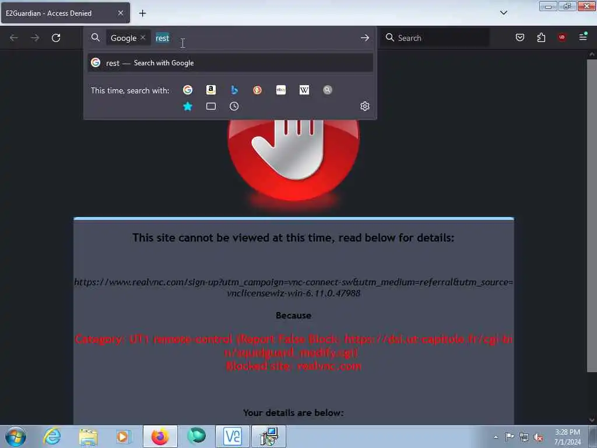
Task: Click the red 'Category: UT1 remote-control' text
Action: click(x=293, y=345)
